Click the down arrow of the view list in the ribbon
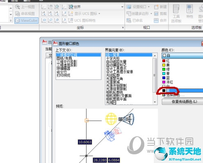This screenshot has height=163, width=203. click(x=11, y=14)
